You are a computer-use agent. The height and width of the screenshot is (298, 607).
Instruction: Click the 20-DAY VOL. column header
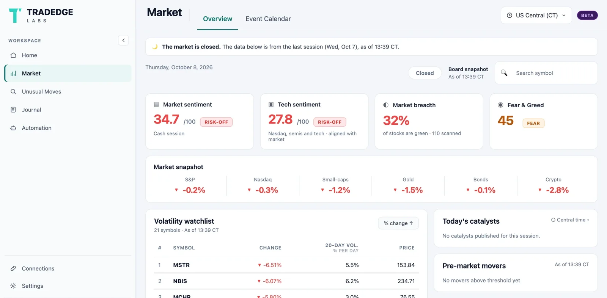coord(342,248)
